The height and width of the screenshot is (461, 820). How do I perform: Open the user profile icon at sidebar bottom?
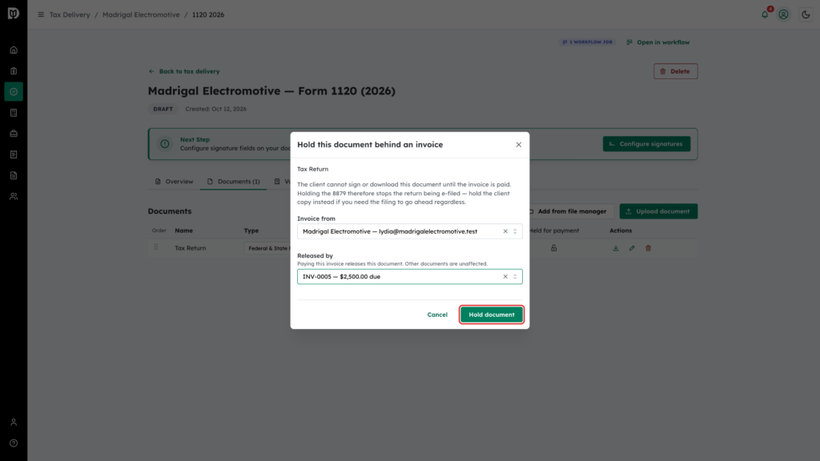click(14, 423)
